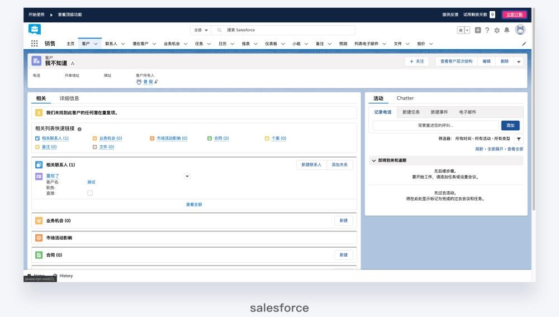Select the 新建事件 activity tab
The height and width of the screenshot is (317, 559).
pos(439,112)
